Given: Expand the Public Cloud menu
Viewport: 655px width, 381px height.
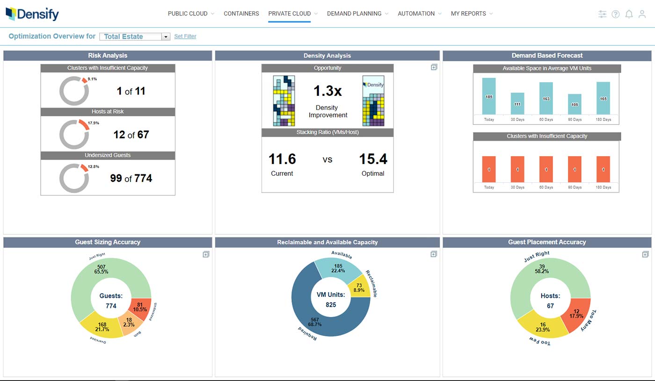Looking at the screenshot, I should [191, 14].
